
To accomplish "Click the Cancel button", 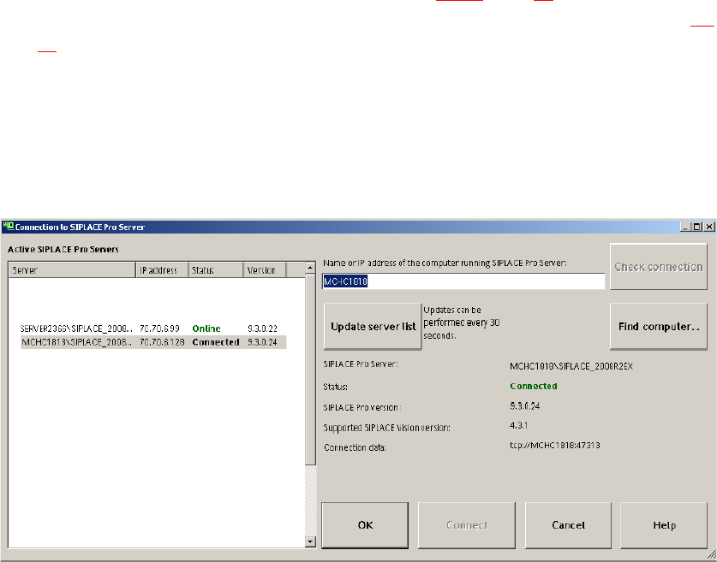I will tap(568, 525).
